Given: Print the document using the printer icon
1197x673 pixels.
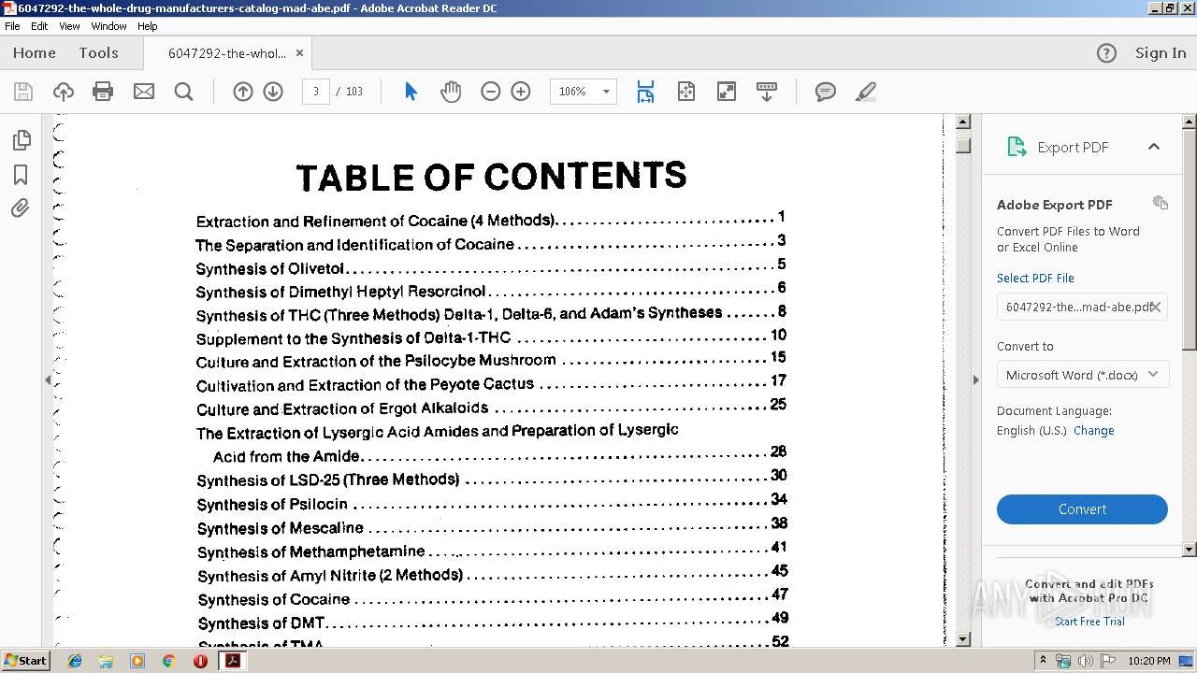Looking at the screenshot, I should coord(103,92).
